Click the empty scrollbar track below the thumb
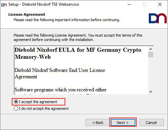Screen dimensions: 168x130 [150, 73]
